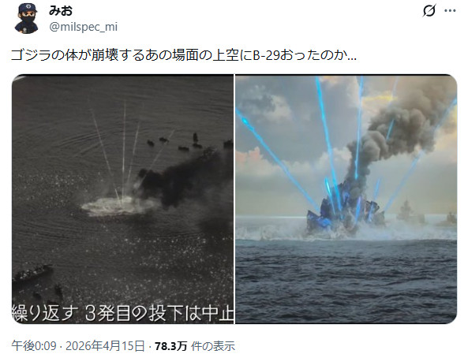Screen dimensions: 468x354
Task: Open the みお profile avatar
Action: click(27, 18)
